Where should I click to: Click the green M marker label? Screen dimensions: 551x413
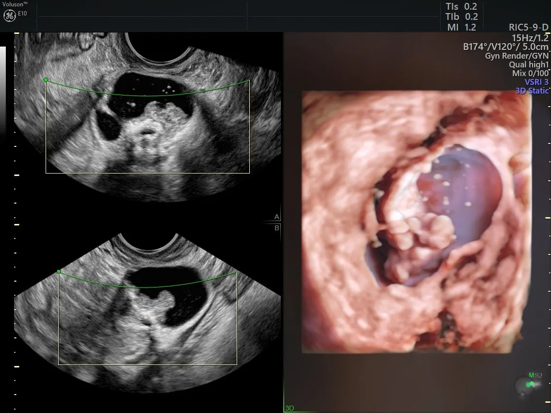click(x=531, y=375)
